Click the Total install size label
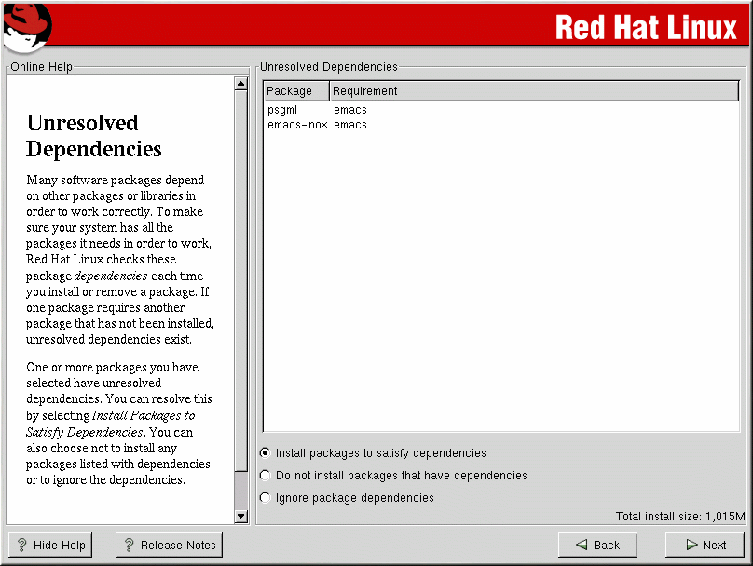 680,517
